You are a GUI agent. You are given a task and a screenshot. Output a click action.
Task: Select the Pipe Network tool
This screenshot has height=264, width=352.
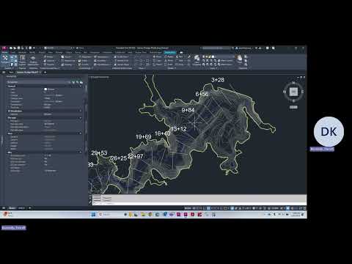point(102,65)
